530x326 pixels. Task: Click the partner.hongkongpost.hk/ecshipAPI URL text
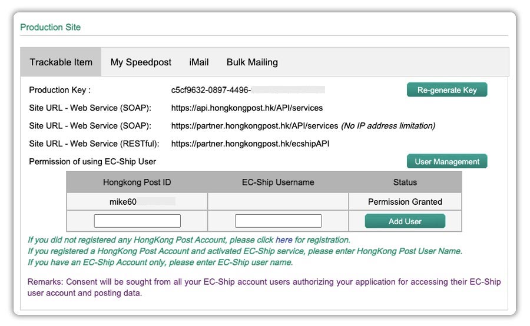pyautogui.click(x=250, y=144)
